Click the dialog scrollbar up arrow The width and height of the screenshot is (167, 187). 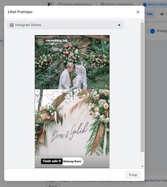[x=143, y=21]
